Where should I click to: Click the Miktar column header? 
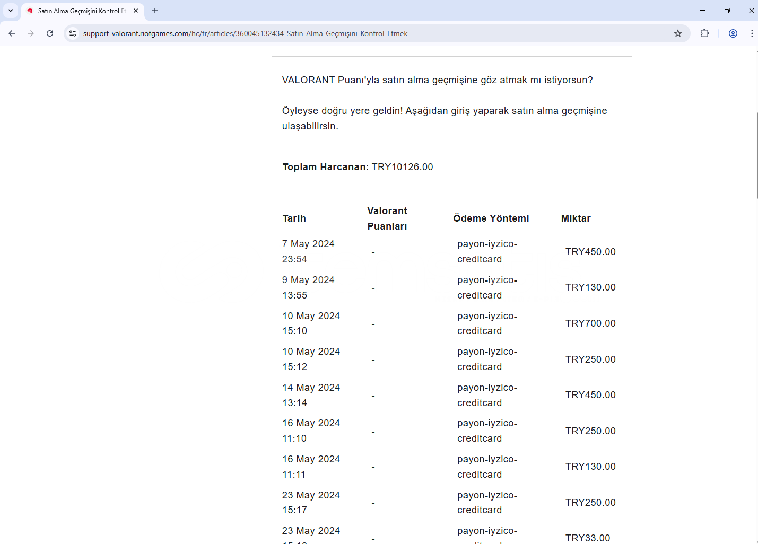[576, 218]
